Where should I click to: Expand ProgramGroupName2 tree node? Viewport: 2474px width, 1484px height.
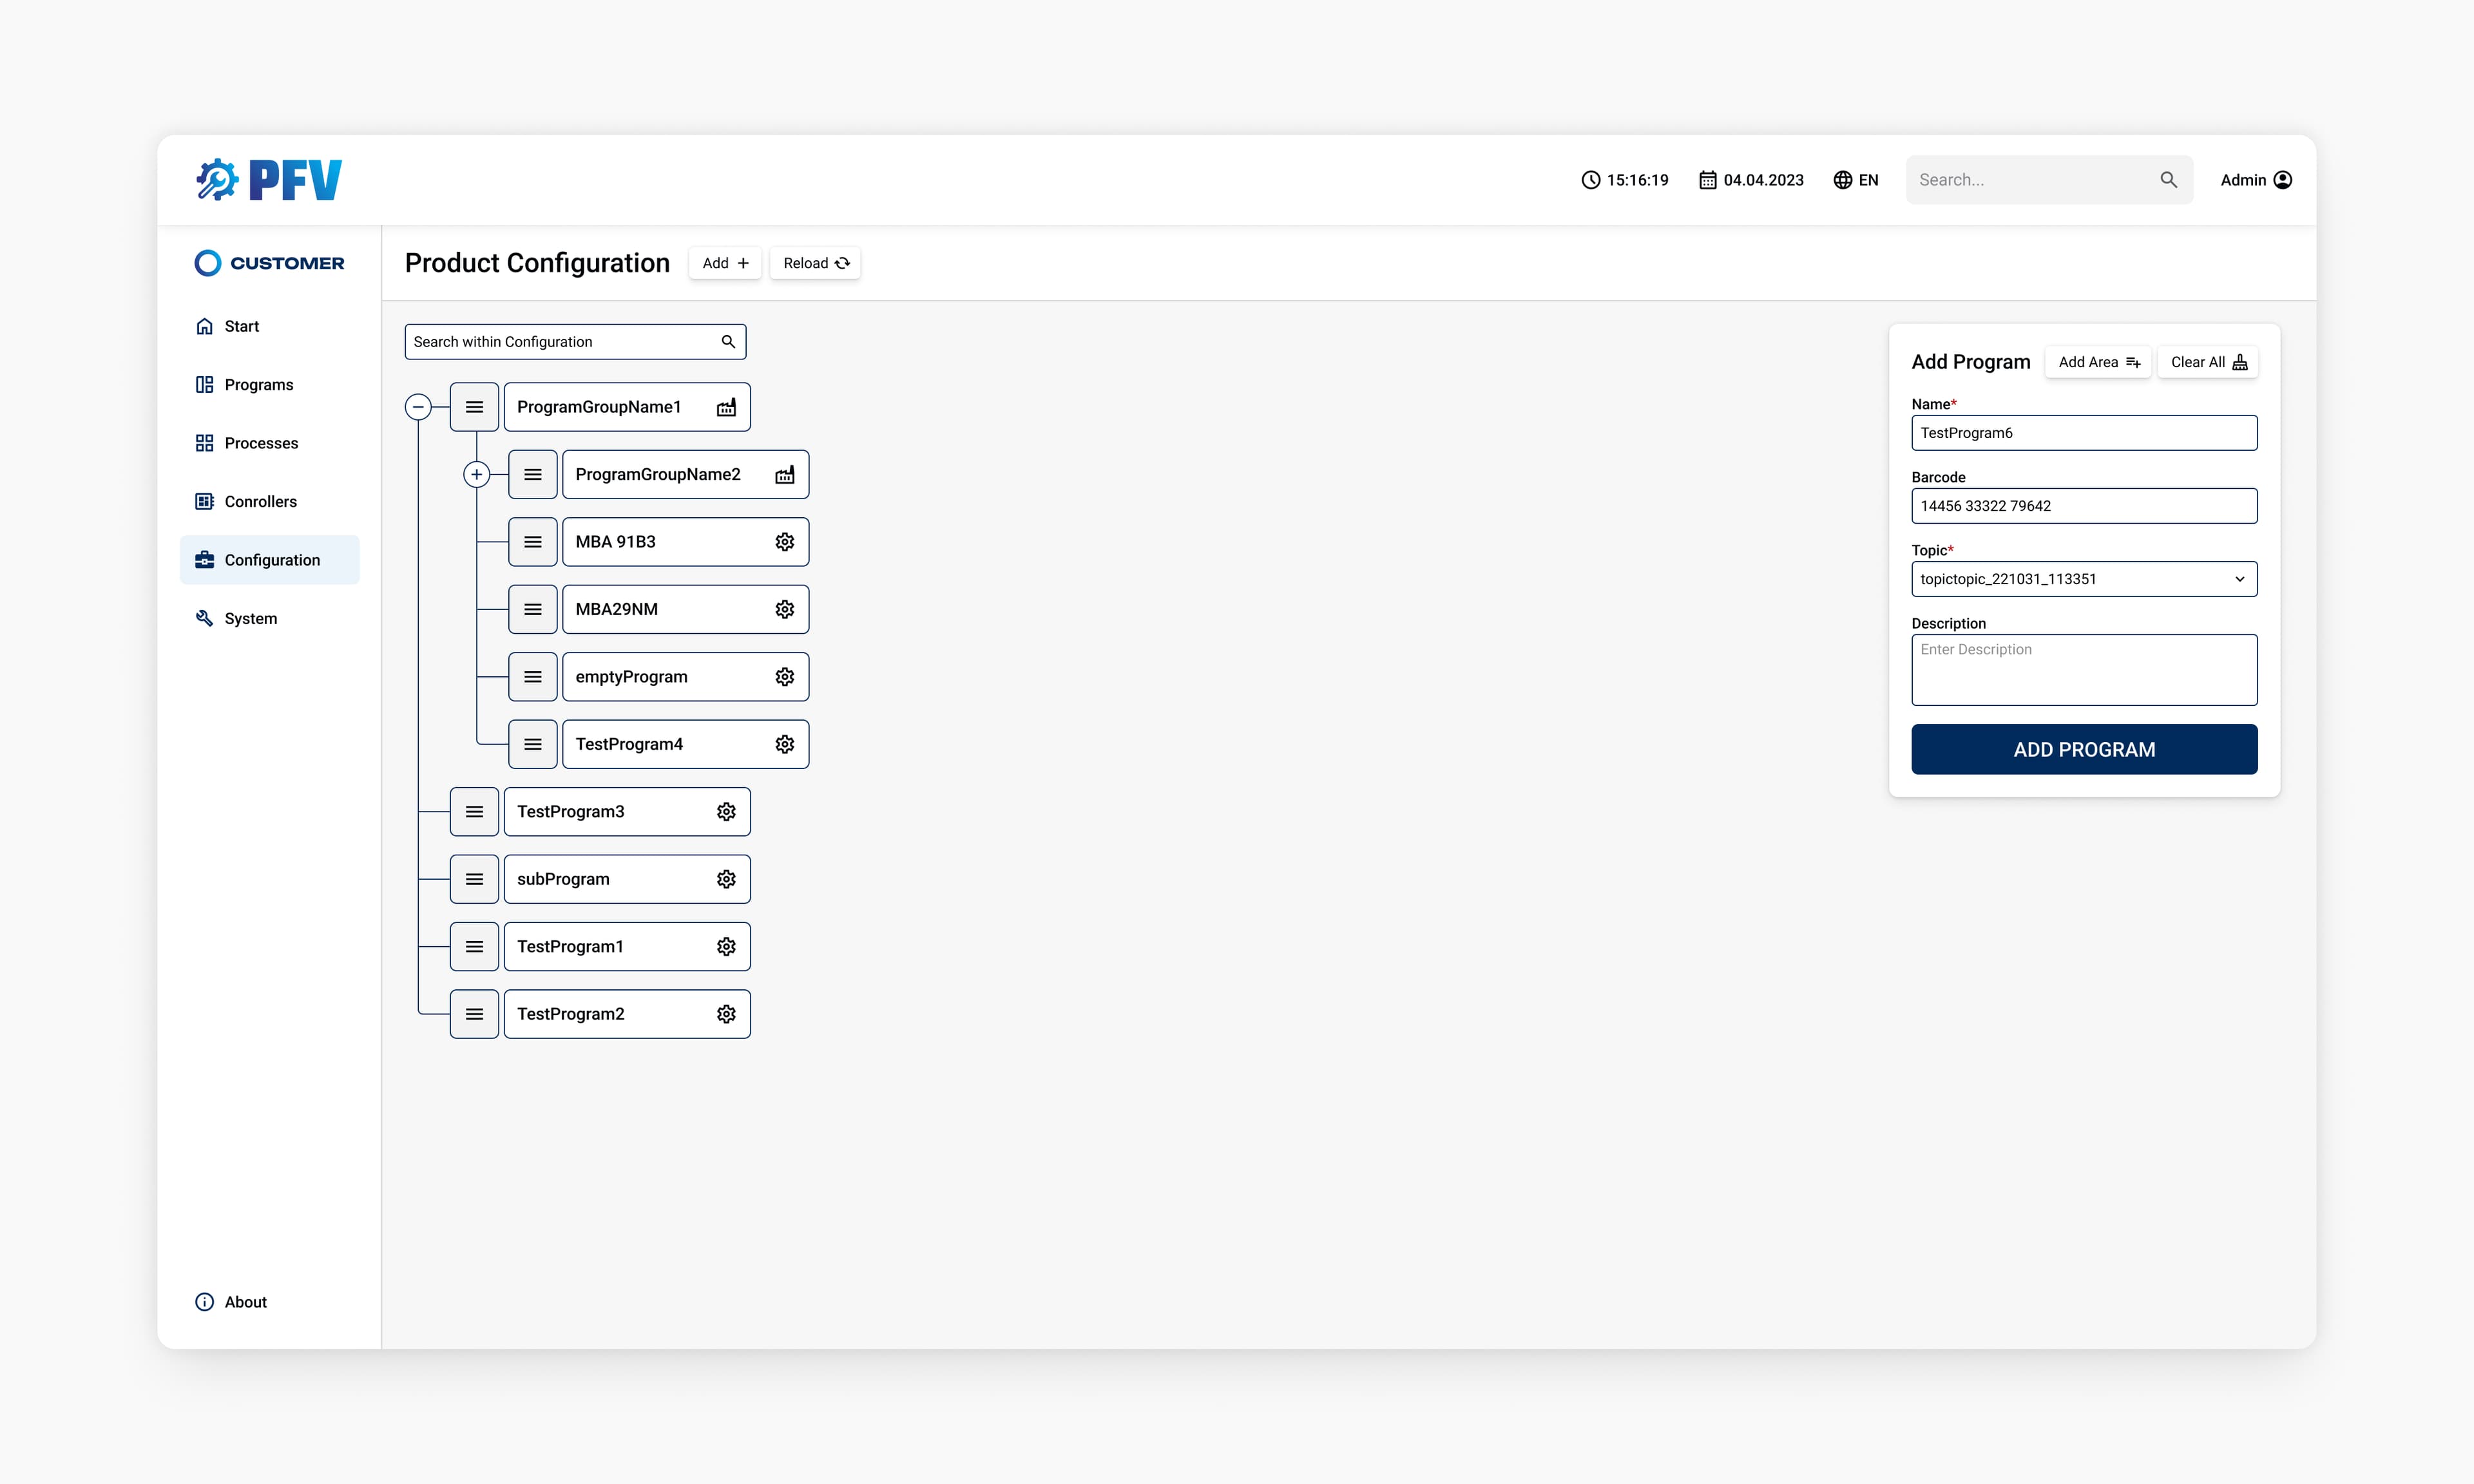tap(477, 474)
